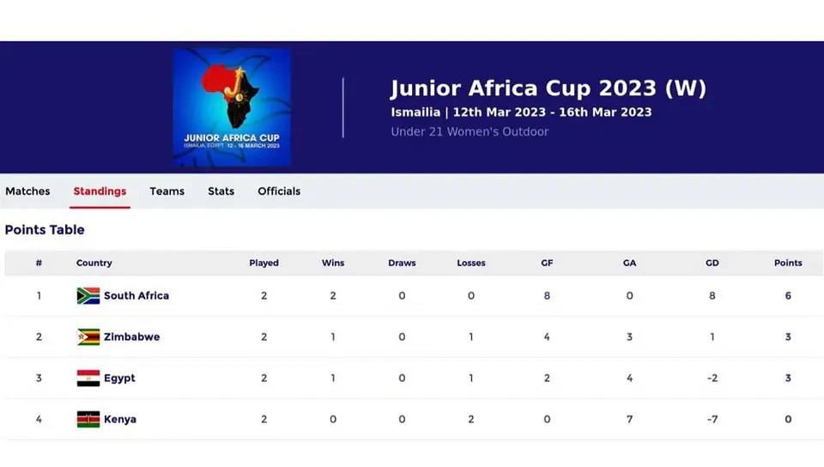Click the Points column header
Viewport: 824px width, 467px height.
coord(788,263)
